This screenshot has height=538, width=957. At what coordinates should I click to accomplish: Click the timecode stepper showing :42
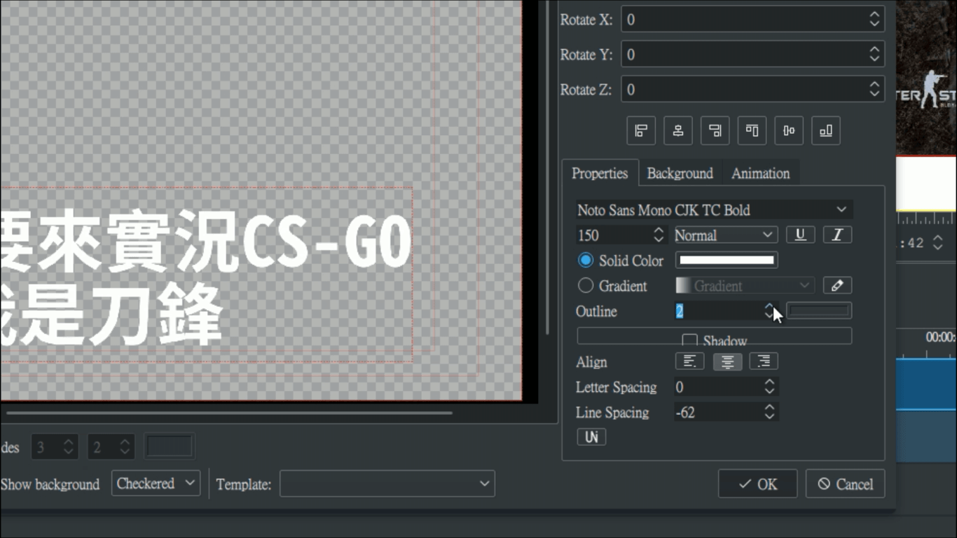coord(938,243)
